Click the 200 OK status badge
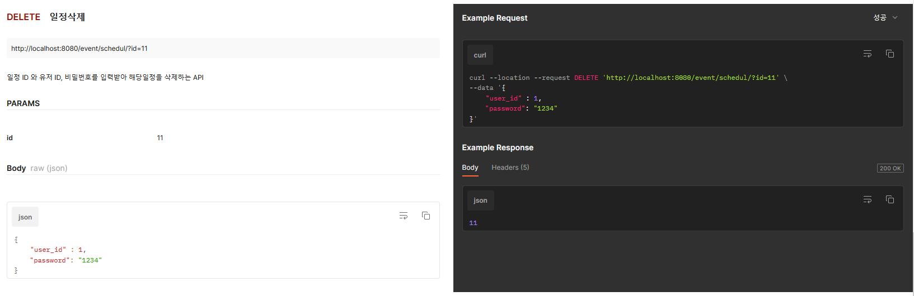914x296 pixels. coord(890,168)
